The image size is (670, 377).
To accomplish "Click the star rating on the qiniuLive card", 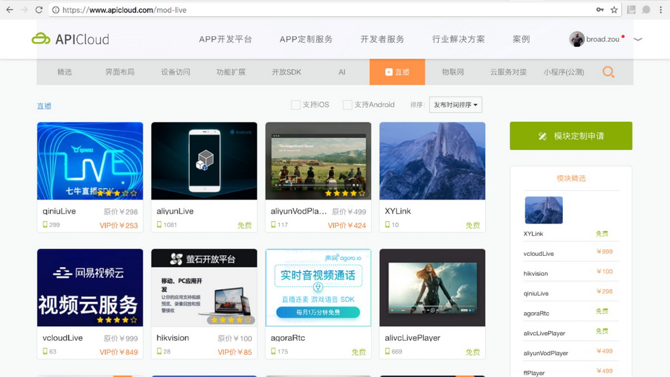I will tap(117, 193).
